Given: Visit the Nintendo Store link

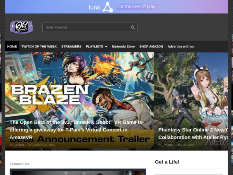Looking at the screenshot, I should (x=123, y=47).
